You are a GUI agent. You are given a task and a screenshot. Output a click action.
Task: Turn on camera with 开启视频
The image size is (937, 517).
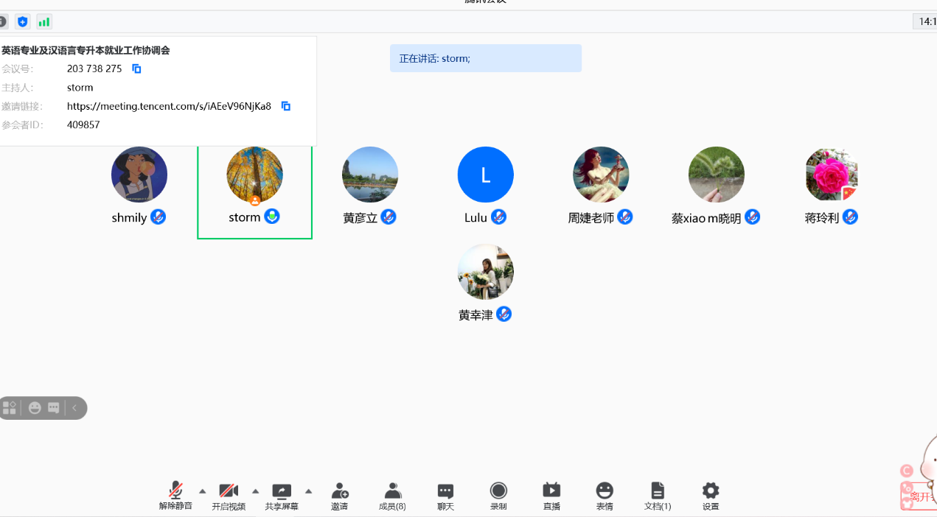point(229,491)
